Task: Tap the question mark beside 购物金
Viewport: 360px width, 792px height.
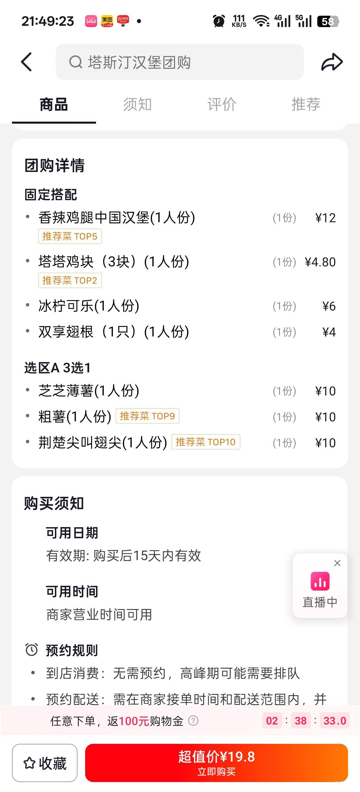Action: (x=193, y=720)
